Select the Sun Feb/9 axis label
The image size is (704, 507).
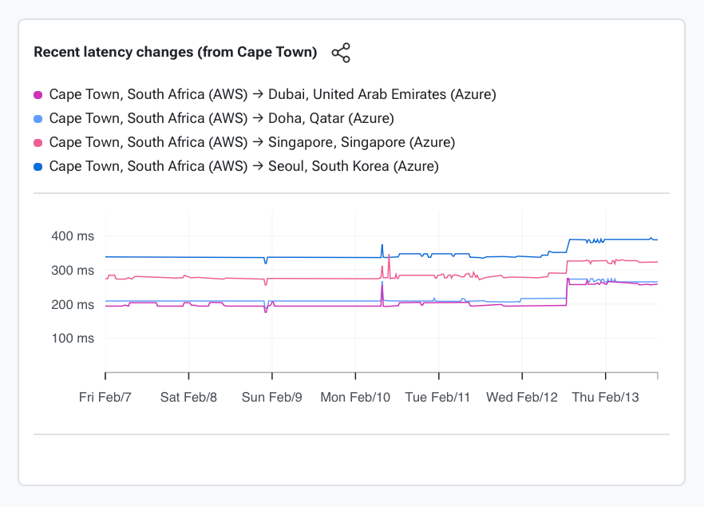pos(272,397)
